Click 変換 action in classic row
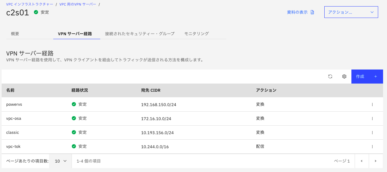Image resolution: width=387 pixels, height=172 pixels. coord(260,133)
